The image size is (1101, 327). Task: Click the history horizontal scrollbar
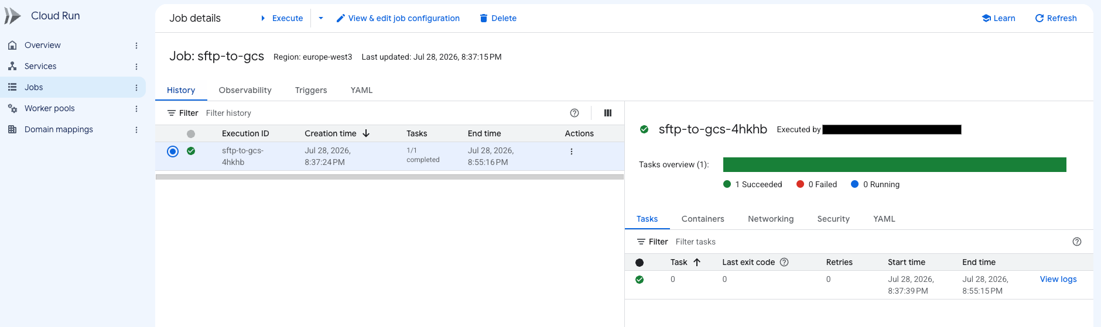pyautogui.click(x=389, y=177)
